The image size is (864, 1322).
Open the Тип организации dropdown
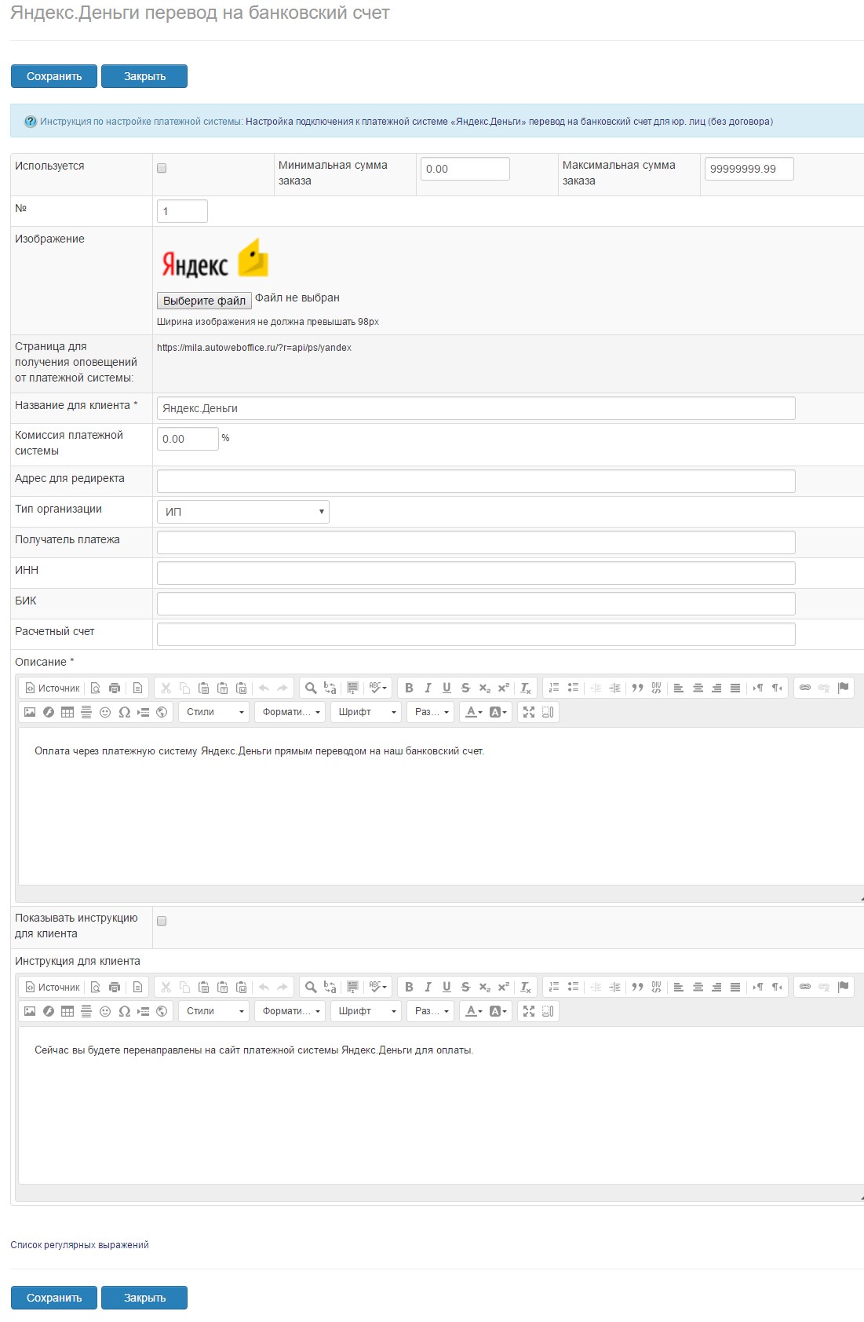point(242,512)
